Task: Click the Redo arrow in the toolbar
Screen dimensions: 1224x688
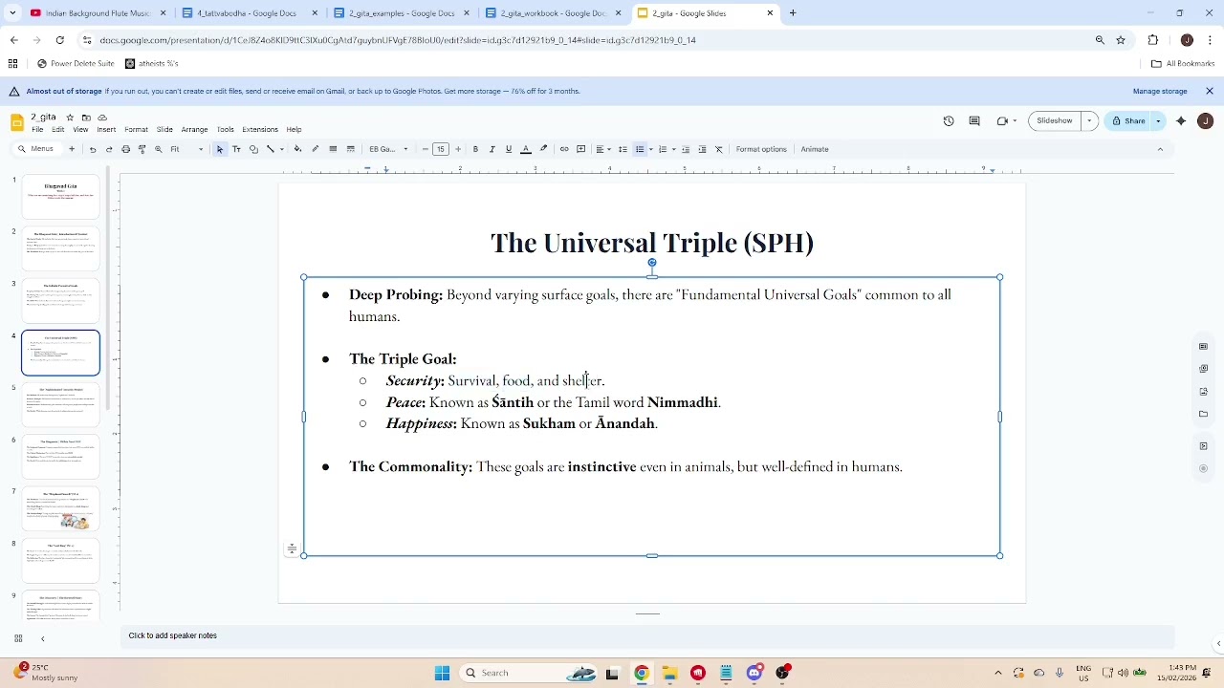Action: point(109,149)
